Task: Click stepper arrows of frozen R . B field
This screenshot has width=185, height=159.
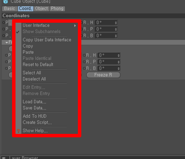Action: pyautogui.click(x=119, y=68)
